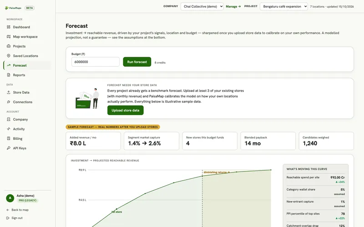364x227 pixels.
Task: Click the Reports document icon
Action: pos(9,75)
